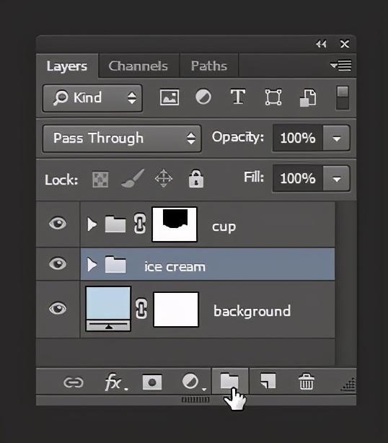Screen dimensions: 388x443
Task: Click the ice cream group folder icon
Action: coord(115,265)
